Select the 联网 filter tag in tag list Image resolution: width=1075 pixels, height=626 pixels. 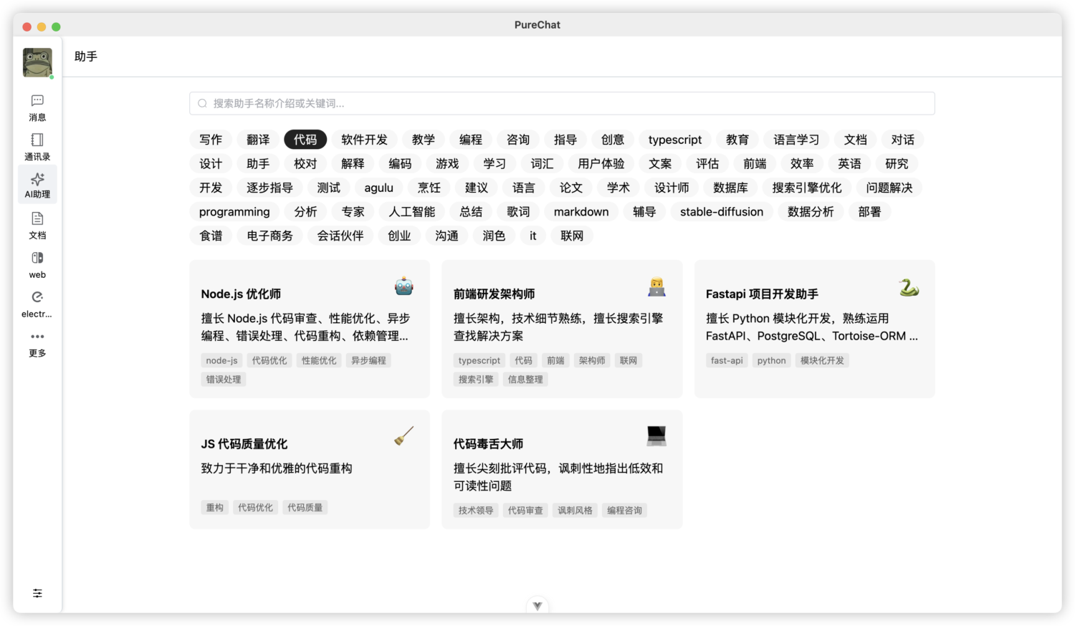point(572,236)
